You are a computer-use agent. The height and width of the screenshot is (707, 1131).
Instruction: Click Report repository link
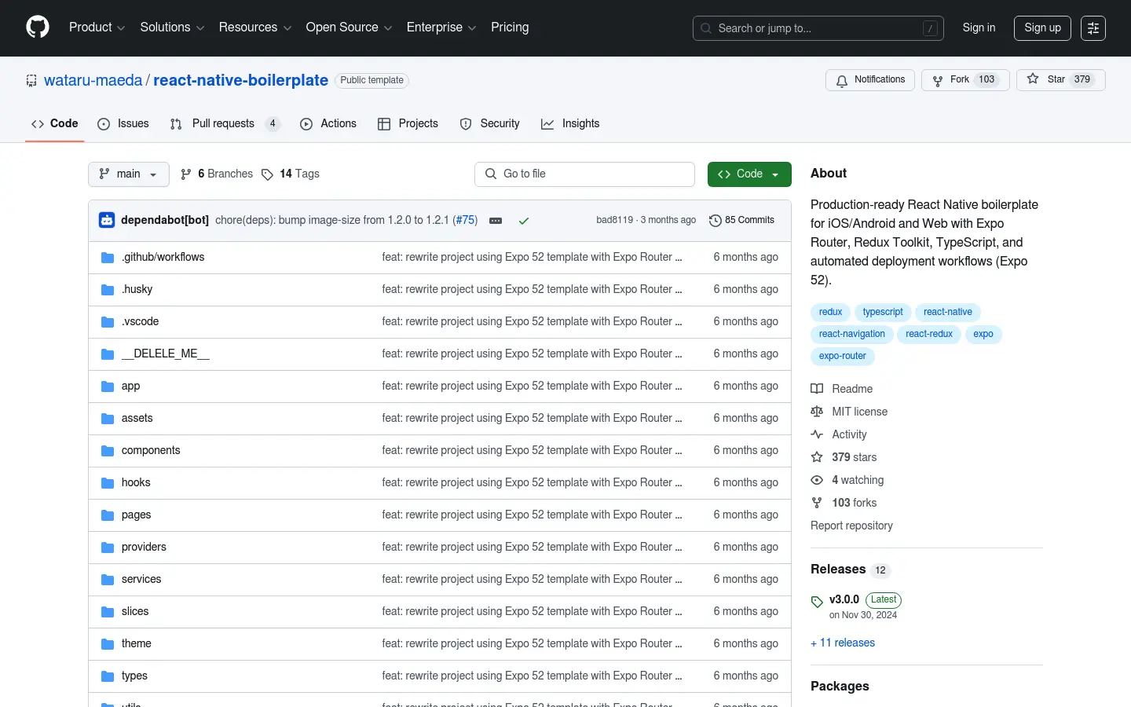851,526
